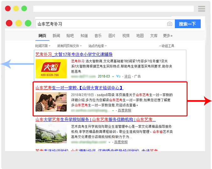This screenshot has height=169, width=212.
Task: Go to the 知道 tab
Action: (x=84, y=36)
